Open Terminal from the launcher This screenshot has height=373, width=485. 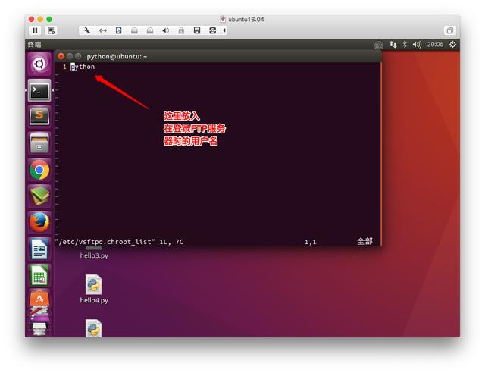(39, 90)
